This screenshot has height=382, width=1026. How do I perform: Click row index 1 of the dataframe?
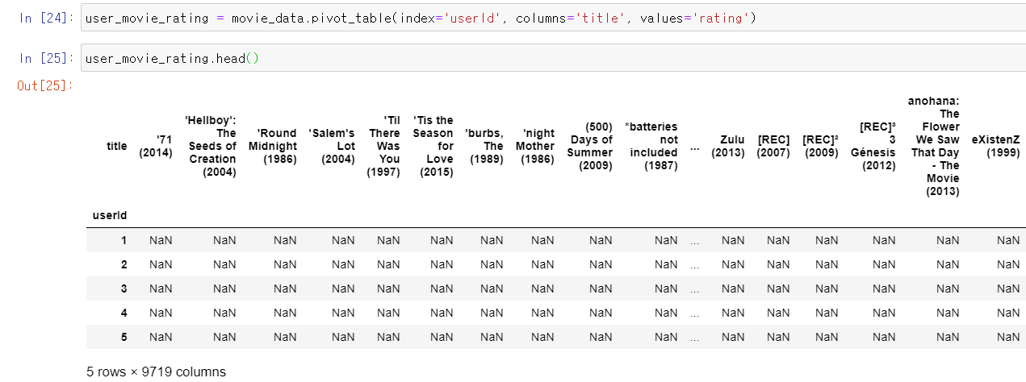(124, 240)
